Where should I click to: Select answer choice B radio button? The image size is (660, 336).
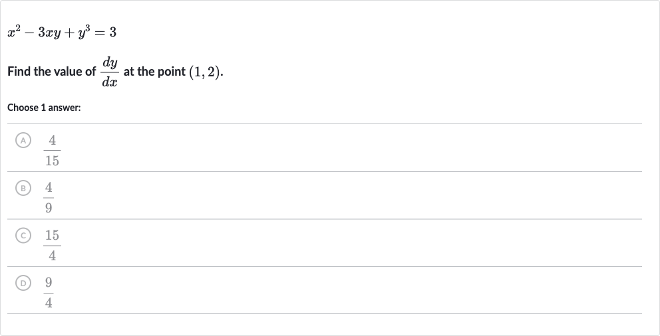[x=23, y=188]
